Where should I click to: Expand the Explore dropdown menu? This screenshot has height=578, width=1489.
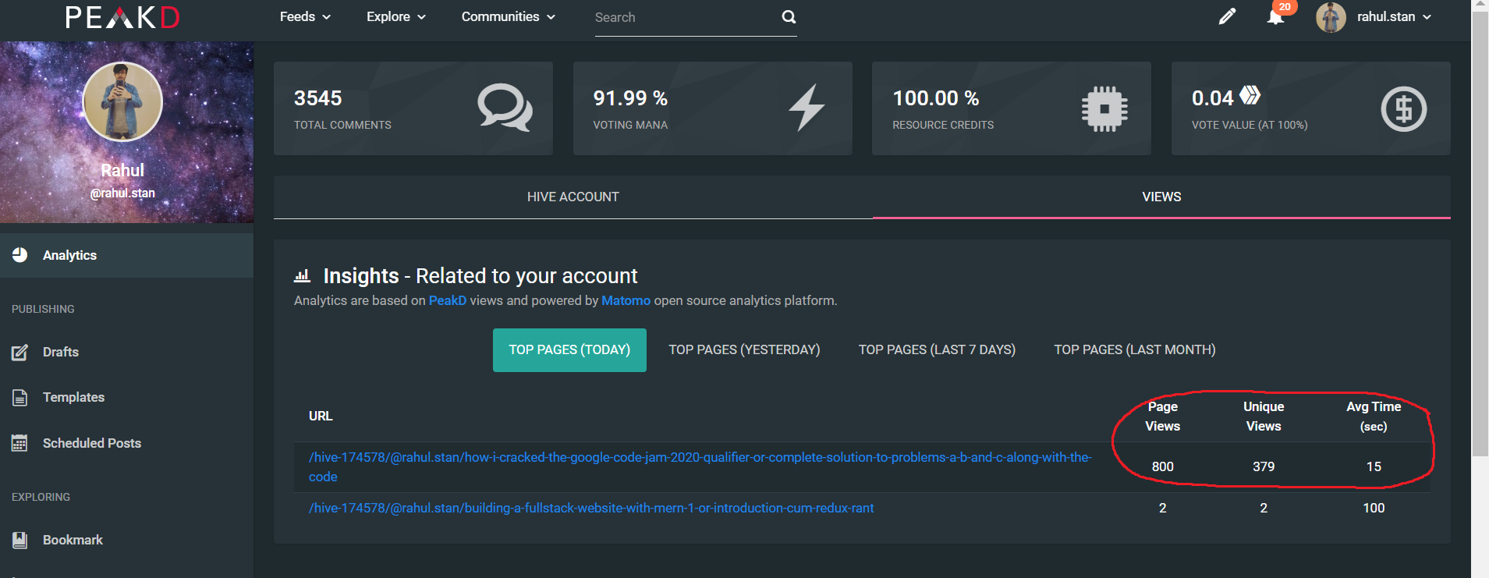click(x=396, y=16)
